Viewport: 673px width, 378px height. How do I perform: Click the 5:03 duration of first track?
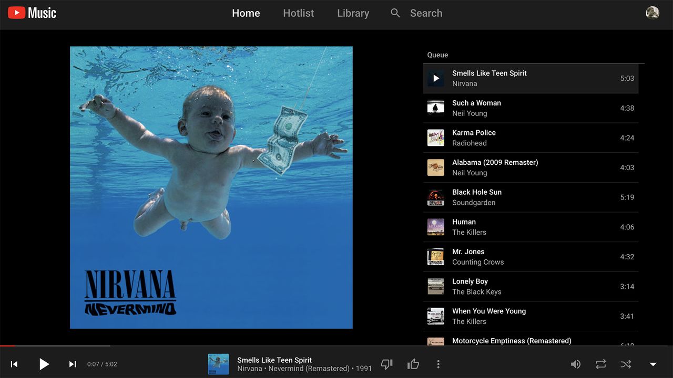(x=627, y=78)
